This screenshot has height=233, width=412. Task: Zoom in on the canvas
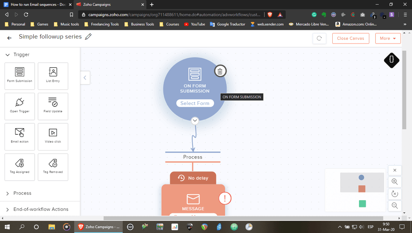pos(394,182)
